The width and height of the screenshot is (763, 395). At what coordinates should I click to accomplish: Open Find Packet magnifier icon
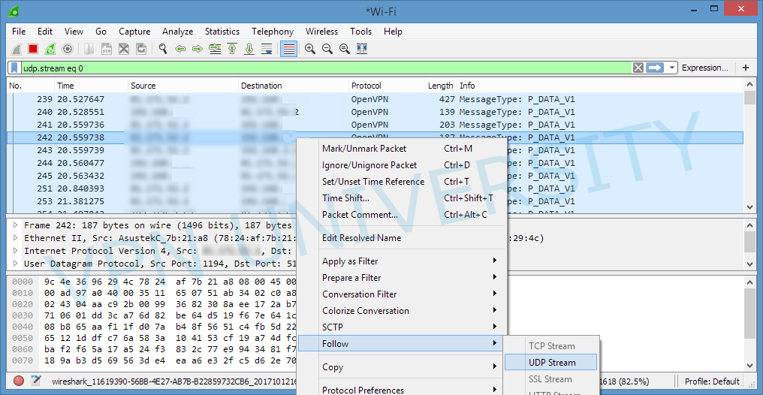[x=163, y=49]
